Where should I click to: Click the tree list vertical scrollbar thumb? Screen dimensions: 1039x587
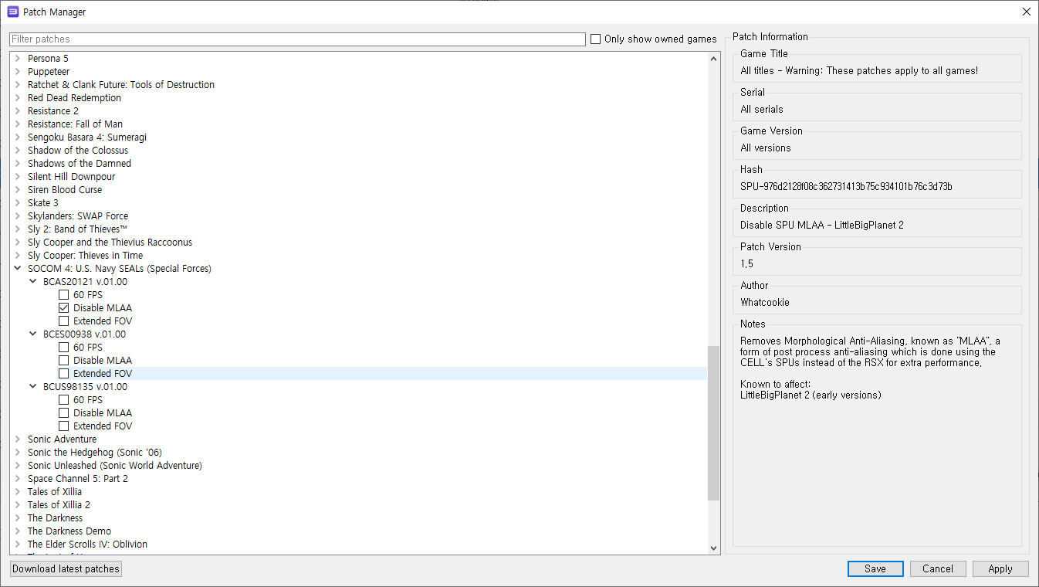coord(713,422)
